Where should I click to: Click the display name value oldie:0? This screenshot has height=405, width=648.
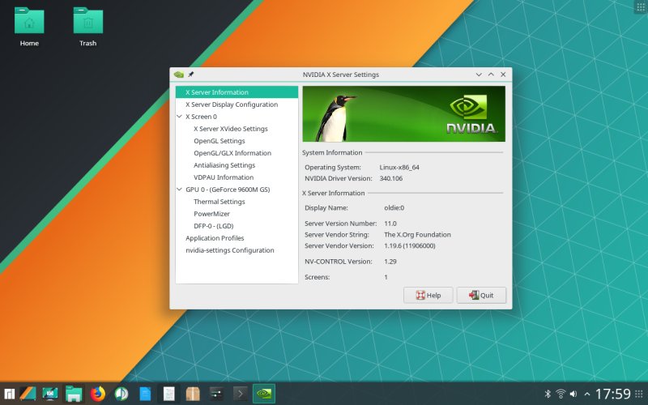point(394,208)
